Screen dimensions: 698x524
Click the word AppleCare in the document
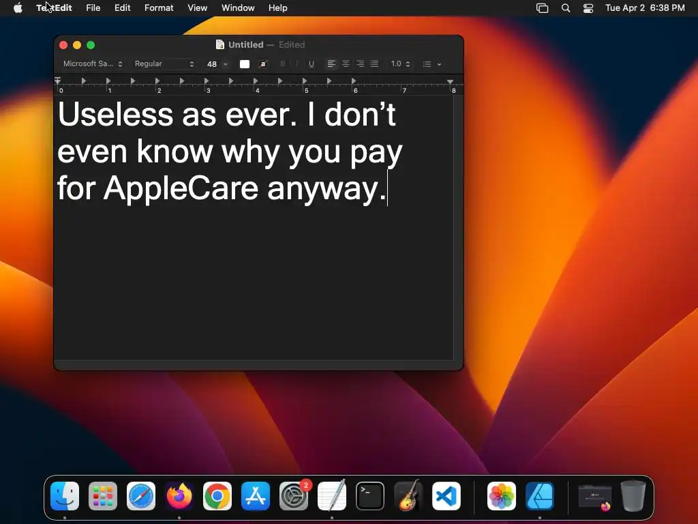pyautogui.click(x=181, y=188)
